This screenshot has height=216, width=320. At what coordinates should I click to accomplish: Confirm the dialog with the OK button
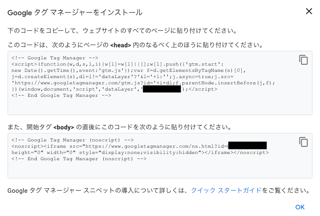tap(300, 207)
